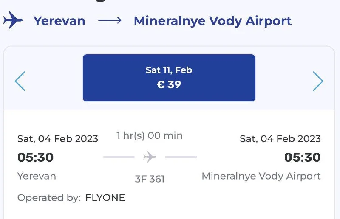Click the € 39 price label

point(169,84)
